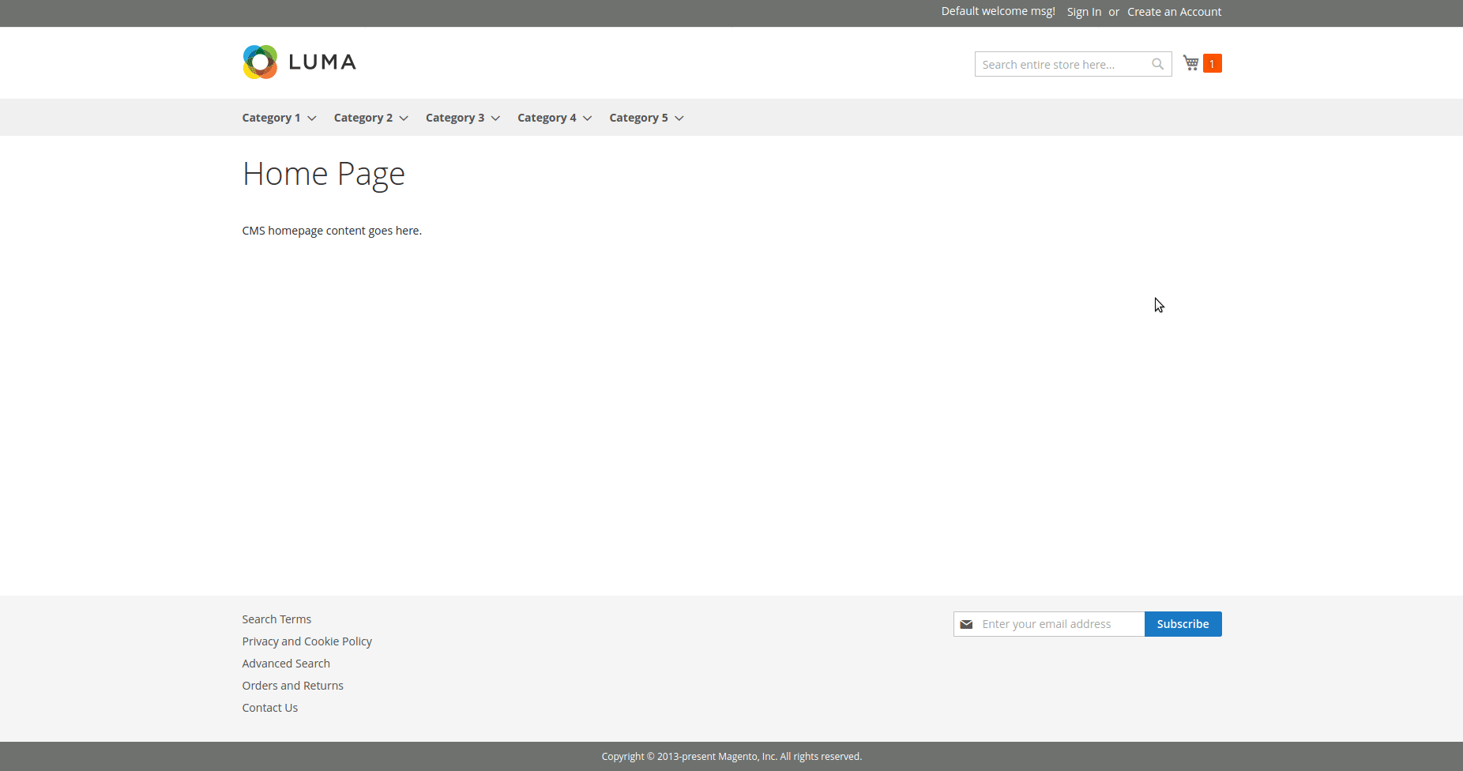Viewport: 1463px width, 771px height.
Task: Open the Category 3 menu item
Action: tap(454, 118)
